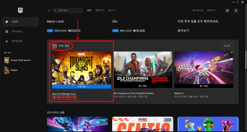Screen dimensions: 247x132
Task: Click the 스토어 검색 search field
Action: [68, 10]
